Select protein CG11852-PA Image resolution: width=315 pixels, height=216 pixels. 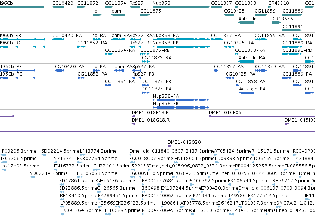coord(81,78)
